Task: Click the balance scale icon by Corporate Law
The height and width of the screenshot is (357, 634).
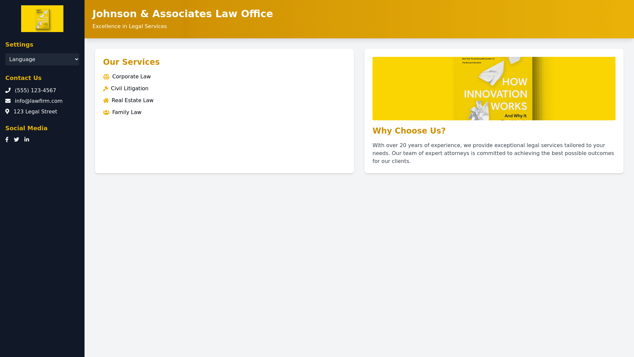Action: coord(106,77)
